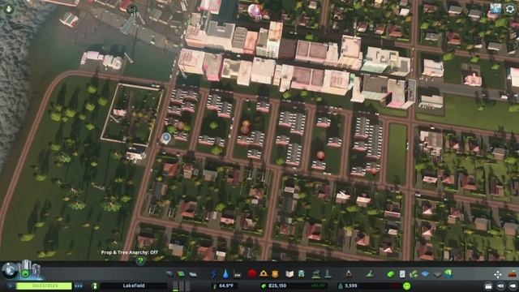Click the Prop & Tree Anarchy: Off label

pyautogui.click(x=130, y=252)
